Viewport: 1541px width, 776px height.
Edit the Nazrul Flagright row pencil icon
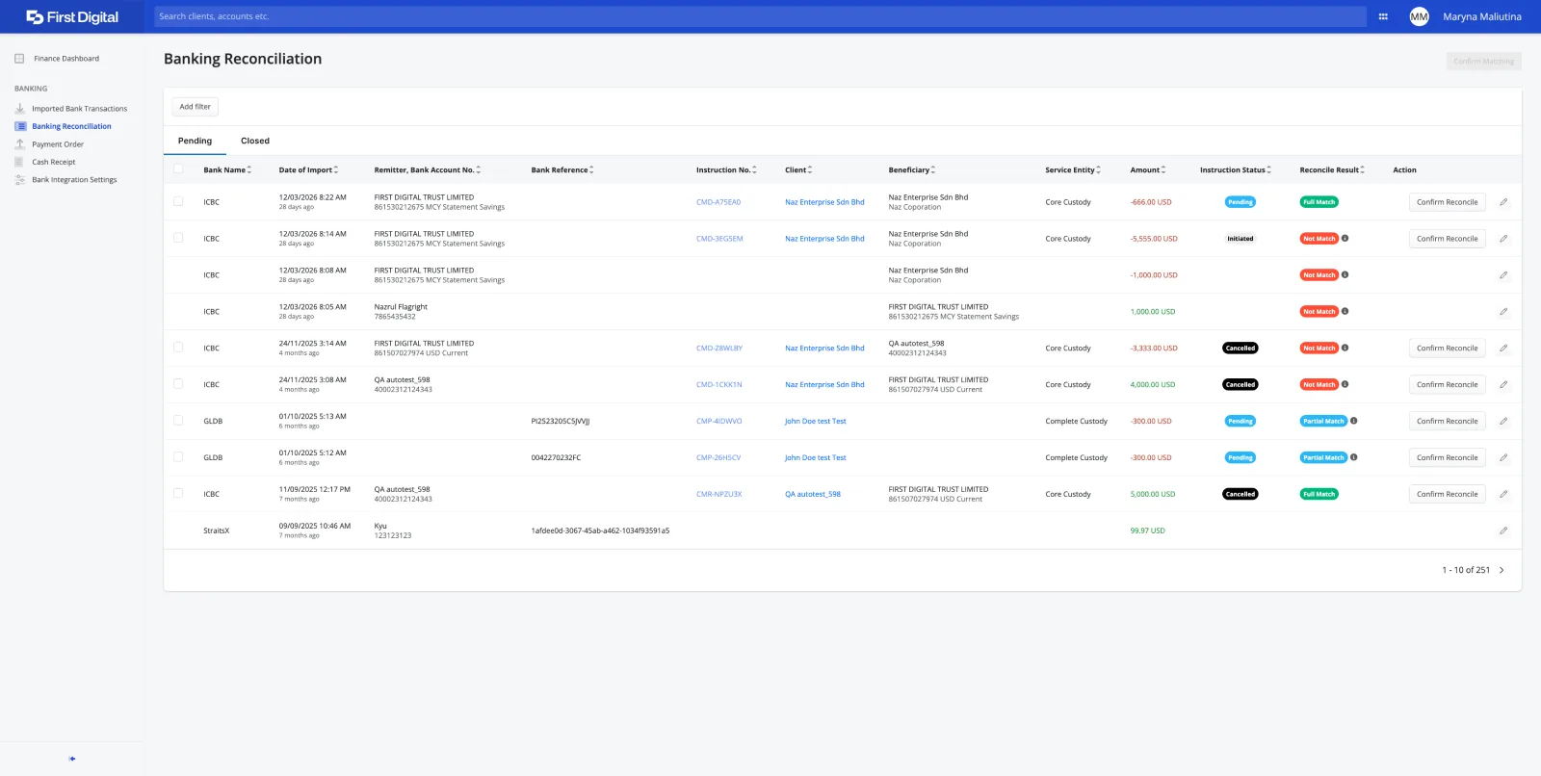coord(1503,312)
